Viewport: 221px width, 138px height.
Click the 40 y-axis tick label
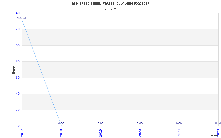click(18, 94)
